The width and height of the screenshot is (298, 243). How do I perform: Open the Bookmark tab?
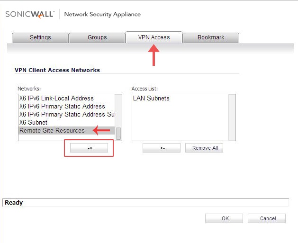tap(211, 37)
